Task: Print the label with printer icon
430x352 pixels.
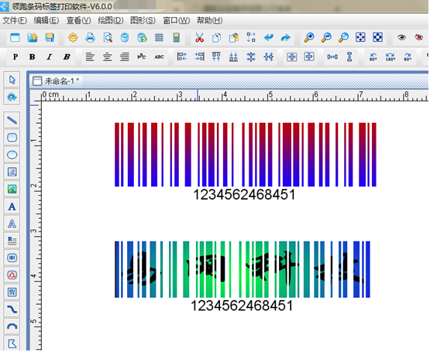Action: point(90,37)
